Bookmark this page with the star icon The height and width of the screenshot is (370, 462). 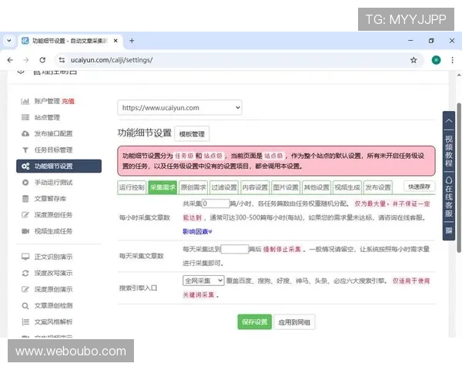coord(413,60)
